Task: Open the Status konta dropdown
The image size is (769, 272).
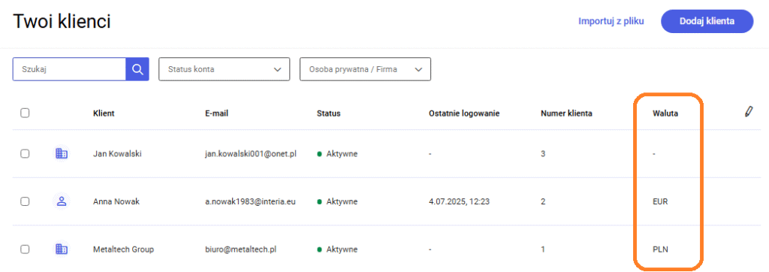Action: (225, 69)
